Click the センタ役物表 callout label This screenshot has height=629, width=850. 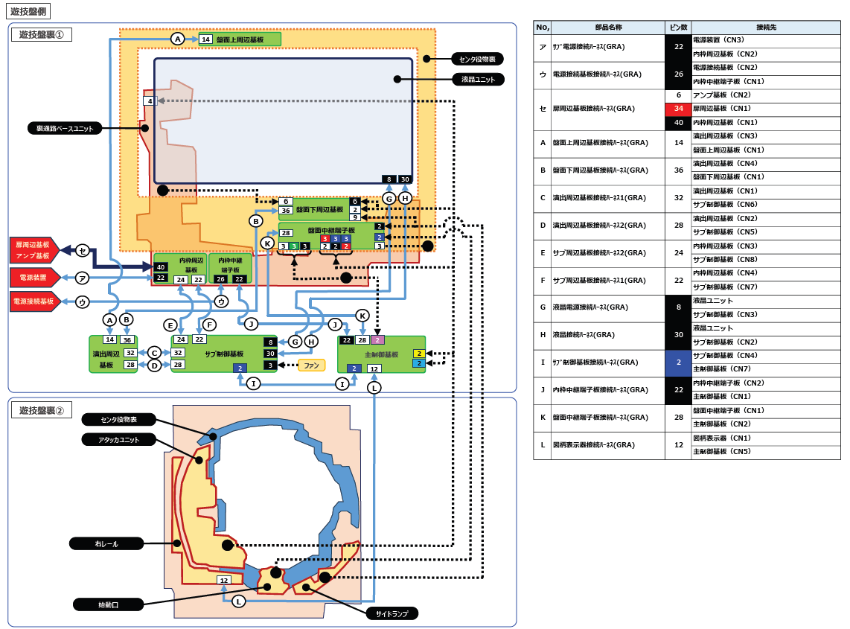tap(119, 419)
